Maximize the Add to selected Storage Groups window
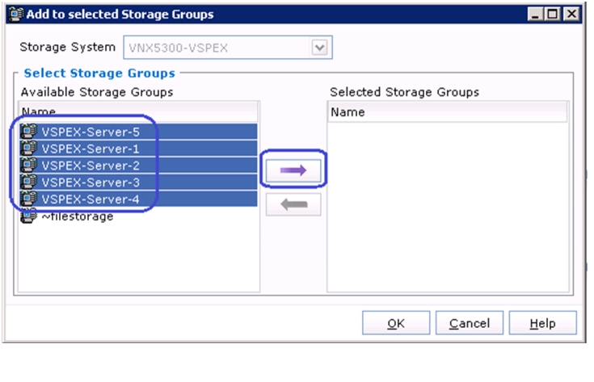This screenshot has height=382, width=594. pos(553,15)
